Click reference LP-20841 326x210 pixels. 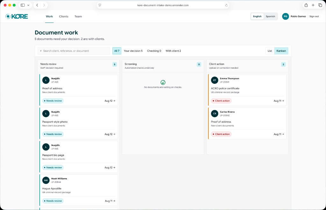pos(224,82)
